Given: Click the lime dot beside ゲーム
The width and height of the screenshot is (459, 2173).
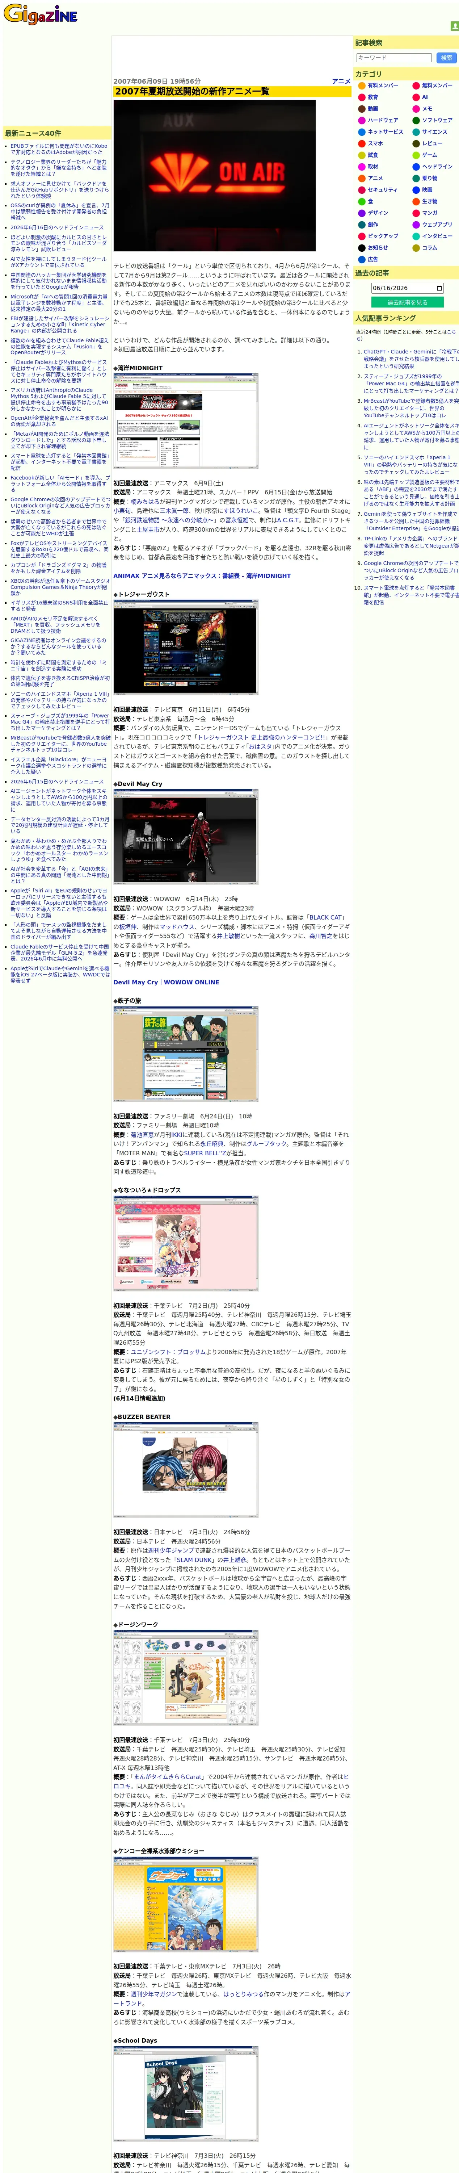Looking at the screenshot, I should (416, 155).
